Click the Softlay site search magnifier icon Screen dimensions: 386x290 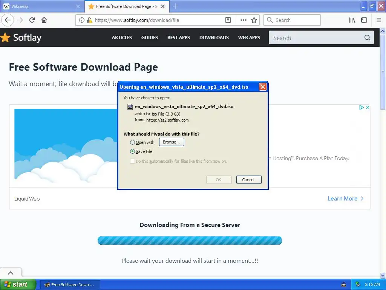coord(367,38)
